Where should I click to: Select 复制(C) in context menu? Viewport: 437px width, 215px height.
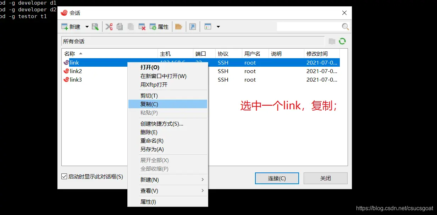click(x=167, y=104)
